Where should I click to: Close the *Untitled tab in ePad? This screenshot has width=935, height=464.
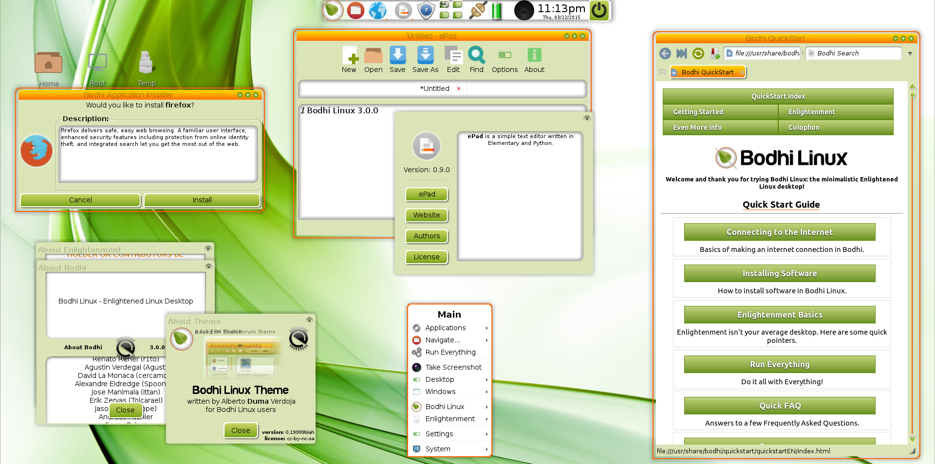click(x=459, y=89)
